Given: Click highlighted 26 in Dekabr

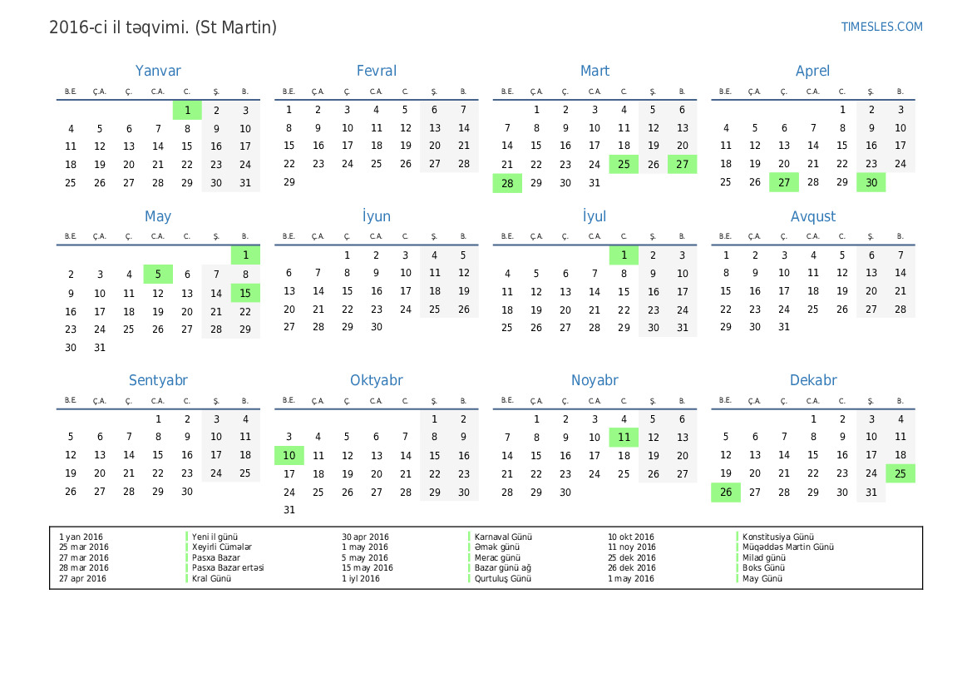Looking at the screenshot, I should coord(725,492).
